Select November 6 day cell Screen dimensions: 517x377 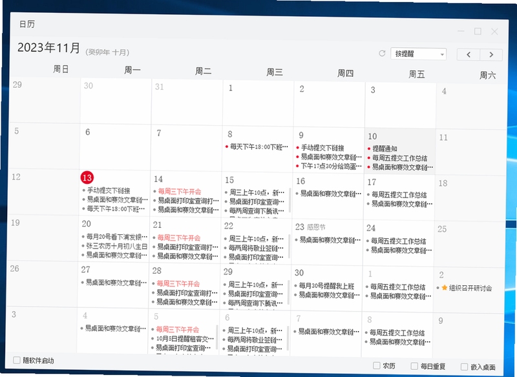115,147
